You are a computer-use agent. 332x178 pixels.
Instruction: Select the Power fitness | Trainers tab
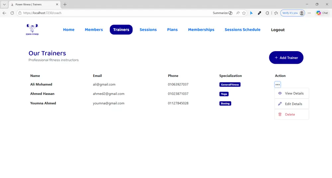pyautogui.click(x=35, y=4)
